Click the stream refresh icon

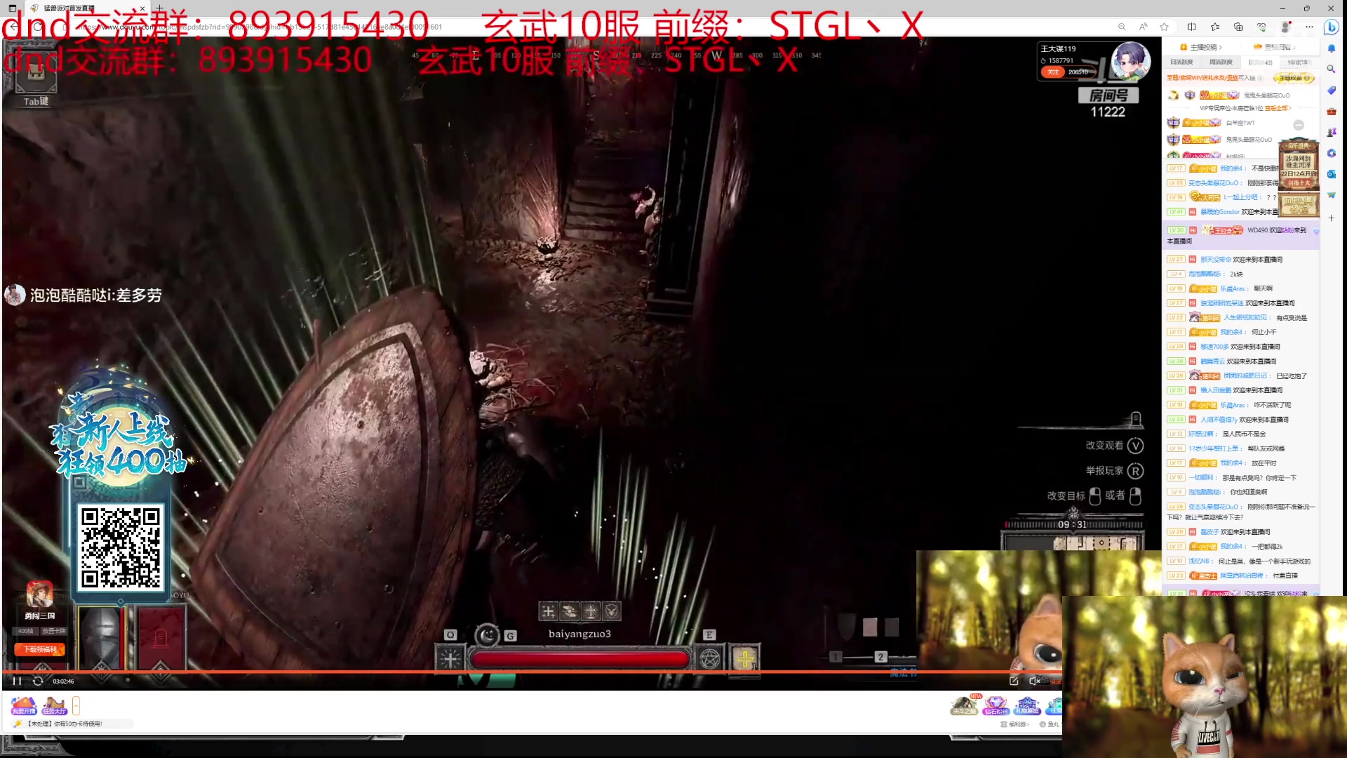pyautogui.click(x=38, y=681)
